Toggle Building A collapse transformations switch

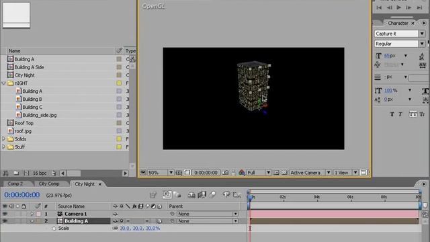coord(121,221)
